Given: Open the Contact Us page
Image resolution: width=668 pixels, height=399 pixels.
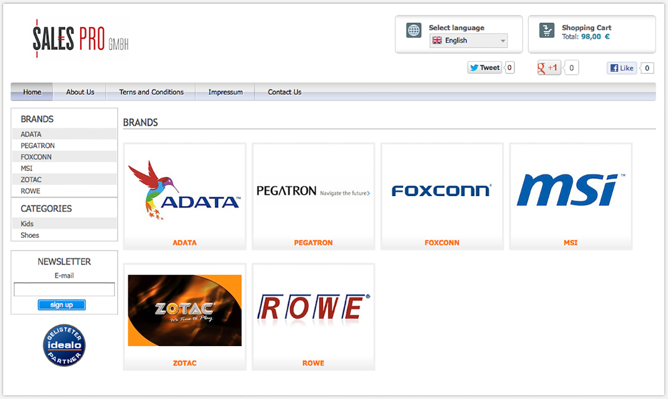Looking at the screenshot, I should 284,92.
